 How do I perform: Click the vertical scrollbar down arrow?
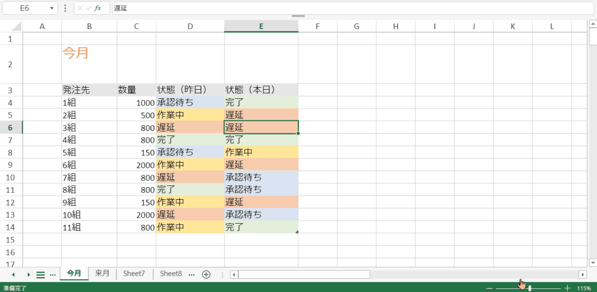pos(592,262)
